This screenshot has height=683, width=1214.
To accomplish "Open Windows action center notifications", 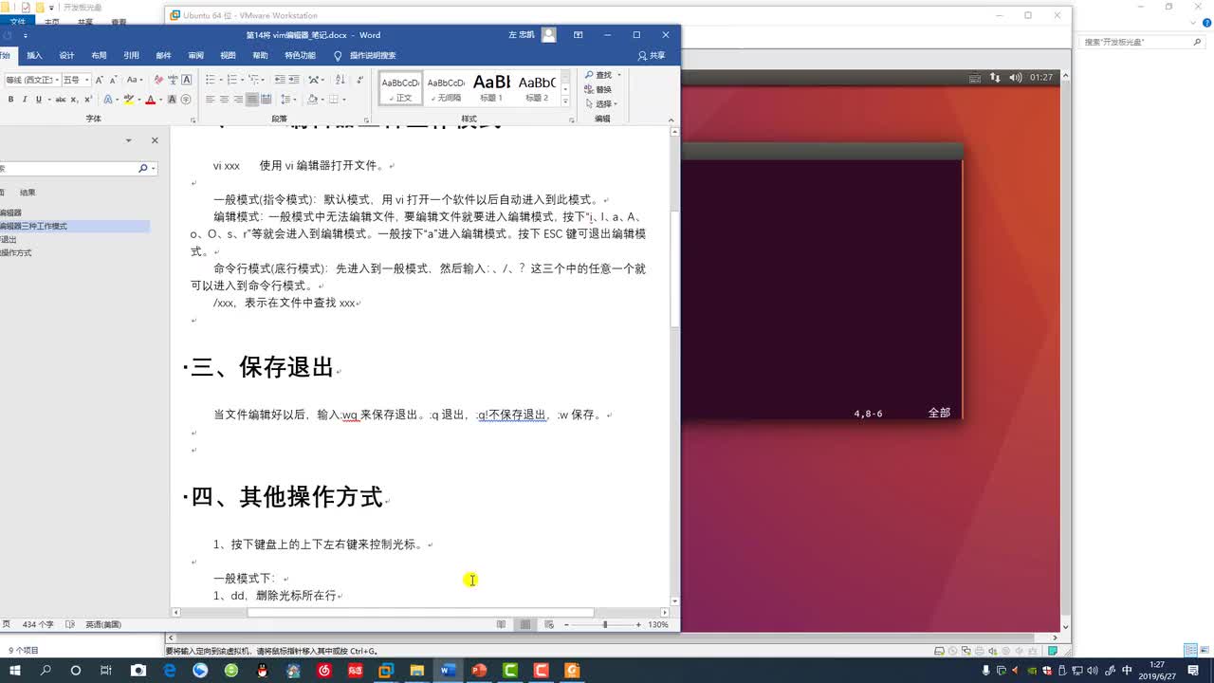I will click(1193, 670).
